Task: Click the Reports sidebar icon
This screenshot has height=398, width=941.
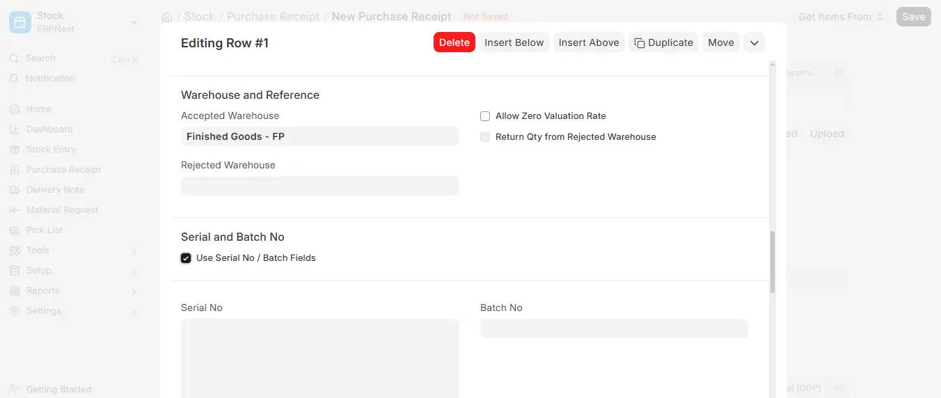Action: (14, 291)
